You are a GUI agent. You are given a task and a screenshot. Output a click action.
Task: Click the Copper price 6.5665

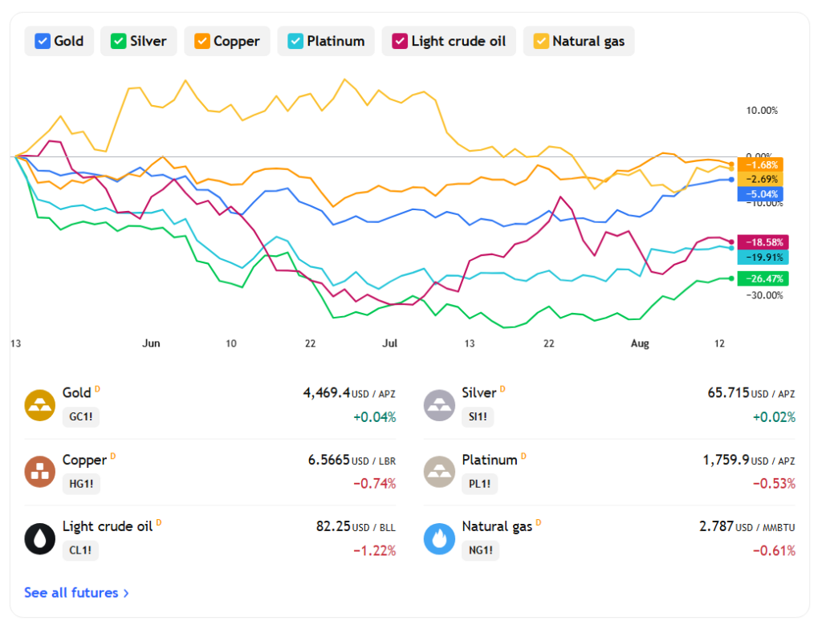pos(328,460)
